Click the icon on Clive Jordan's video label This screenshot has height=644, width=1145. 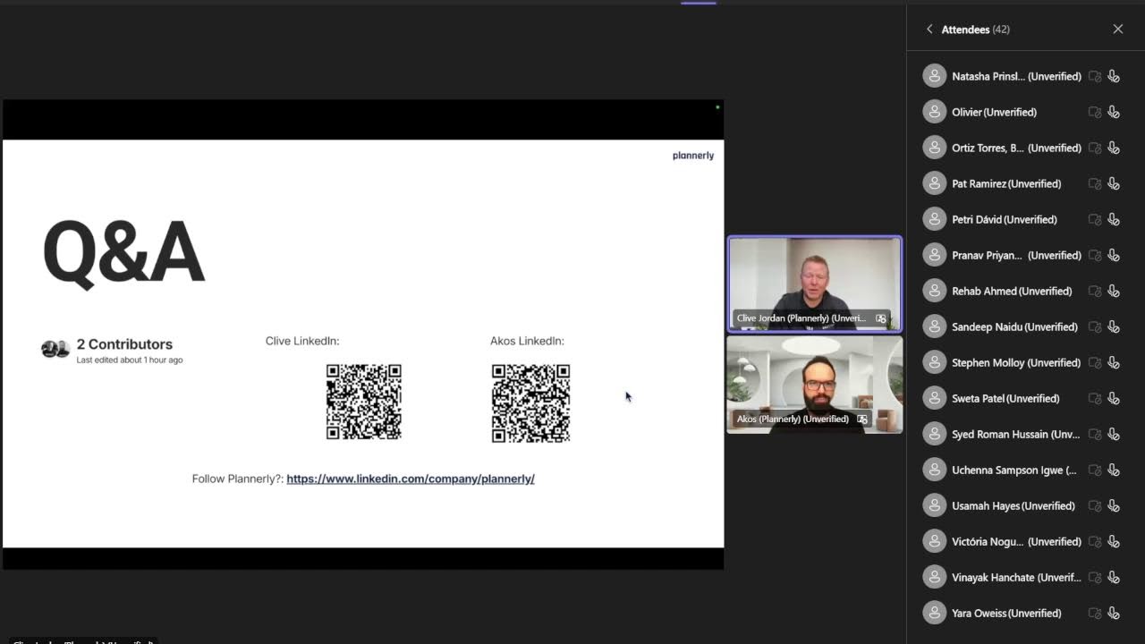(x=881, y=318)
